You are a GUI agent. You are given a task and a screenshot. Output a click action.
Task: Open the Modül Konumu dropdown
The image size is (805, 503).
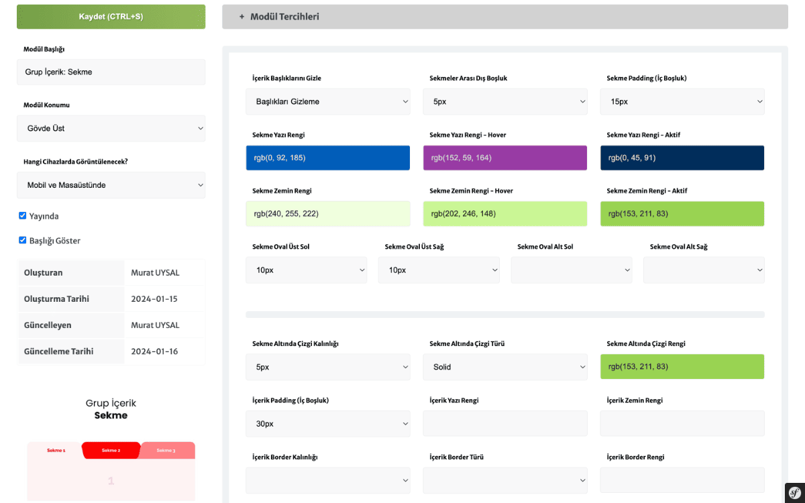coord(111,128)
